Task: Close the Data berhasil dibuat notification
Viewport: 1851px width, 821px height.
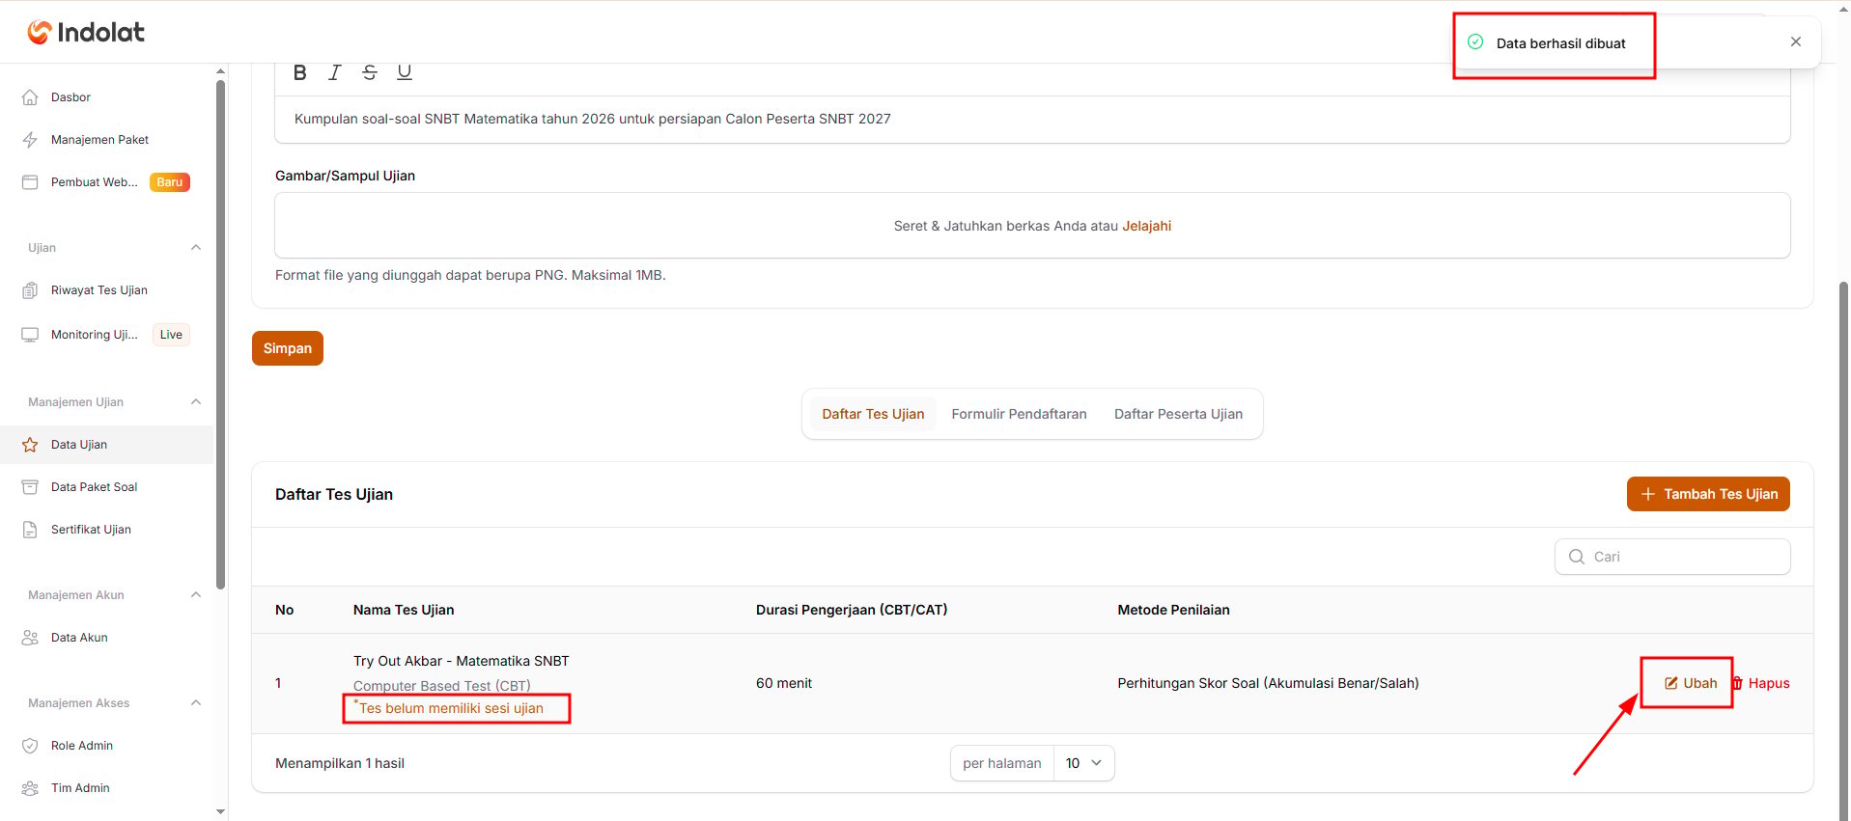Action: click(1796, 41)
